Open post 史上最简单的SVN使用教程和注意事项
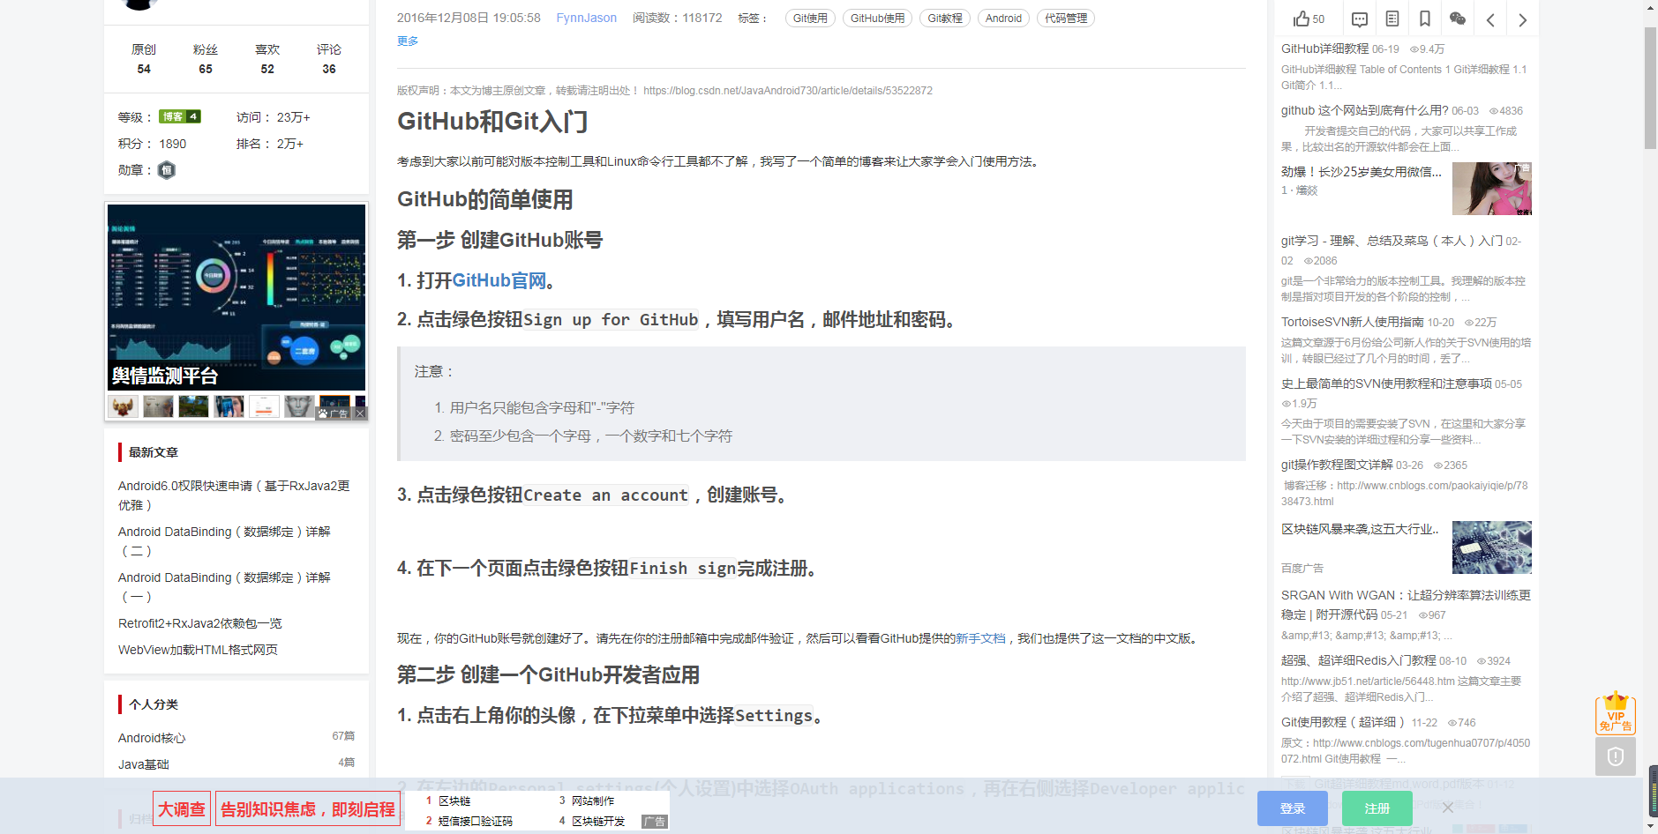This screenshot has height=834, width=1658. click(1386, 383)
